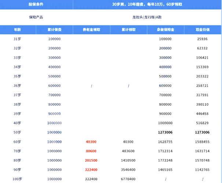Click cash value 380110
This screenshot has width=222, height=183.
pos(202,104)
